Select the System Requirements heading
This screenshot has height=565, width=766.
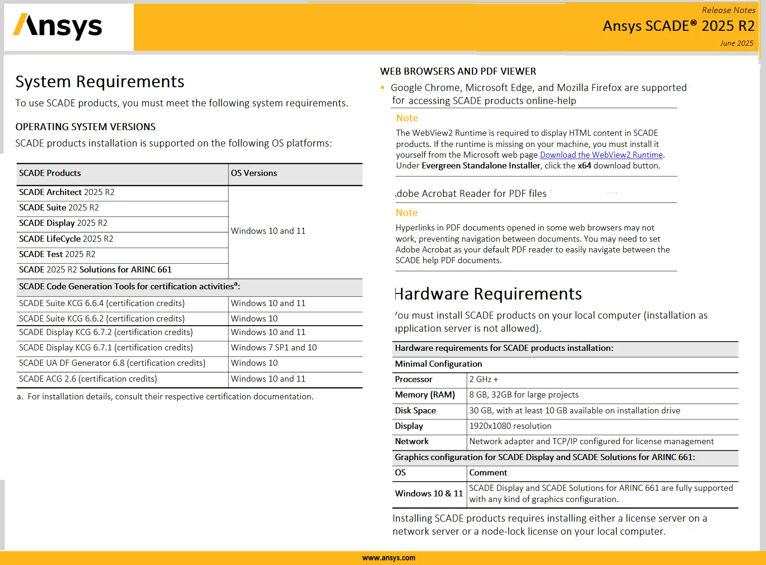(100, 82)
